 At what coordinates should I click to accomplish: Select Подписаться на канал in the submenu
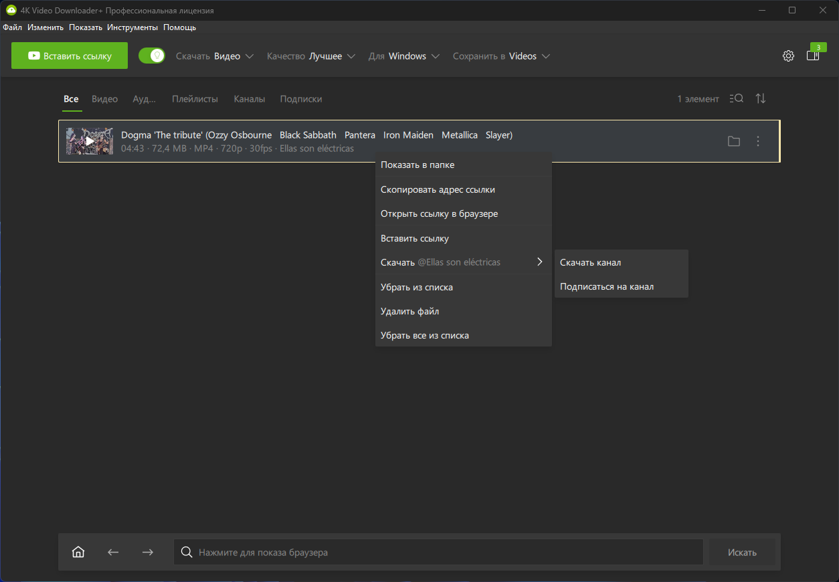pyautogui.click(x=622, y=286)
